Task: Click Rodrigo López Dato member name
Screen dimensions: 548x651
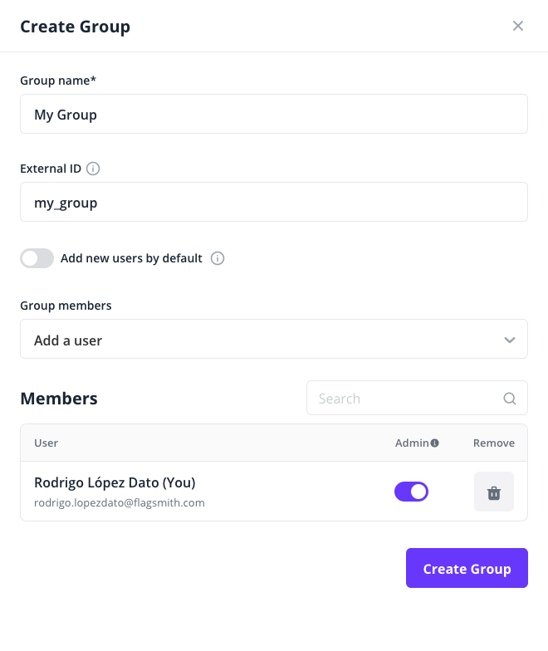Action: coord(115,482)
